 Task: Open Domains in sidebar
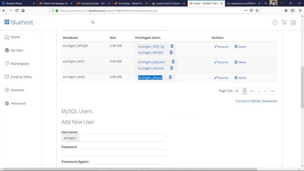coord(14,90)
